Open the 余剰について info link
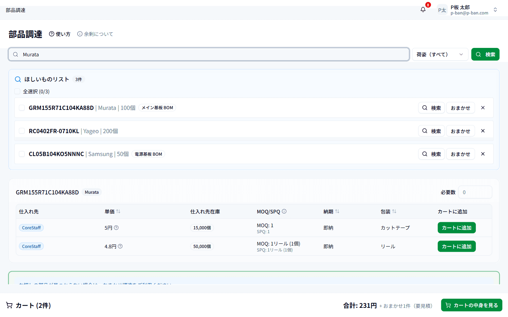 tap(95, 34)
